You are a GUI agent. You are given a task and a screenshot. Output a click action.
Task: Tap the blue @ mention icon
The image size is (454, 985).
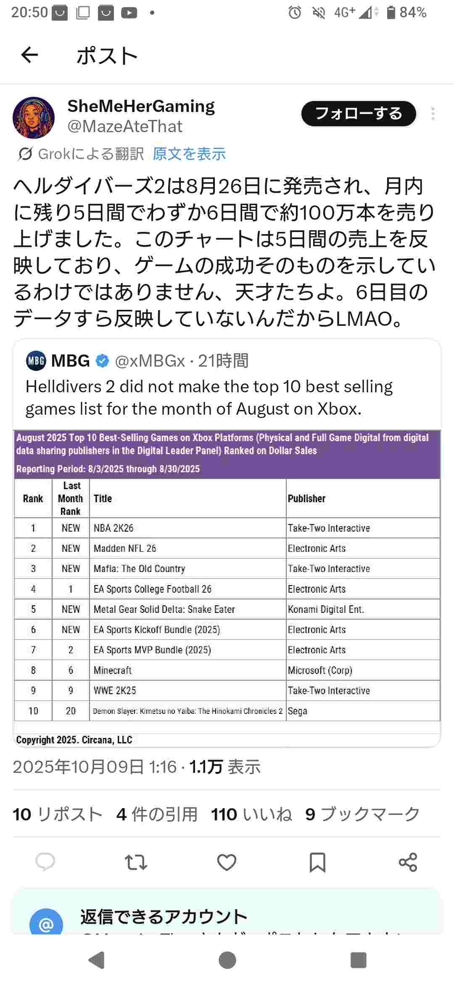tap(46, 924)
